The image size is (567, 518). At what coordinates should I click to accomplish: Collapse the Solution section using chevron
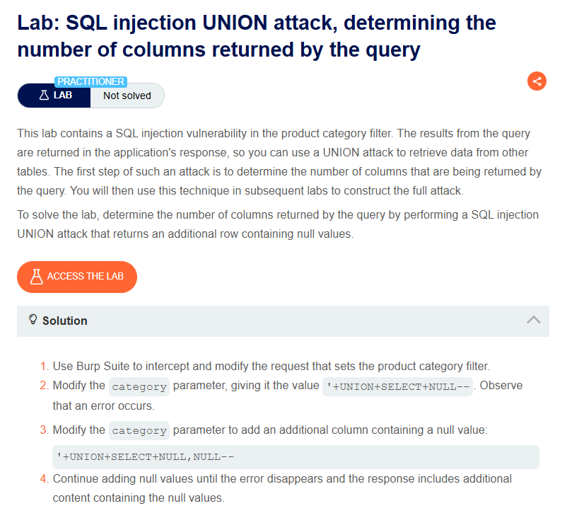click(x=533, y=320)
